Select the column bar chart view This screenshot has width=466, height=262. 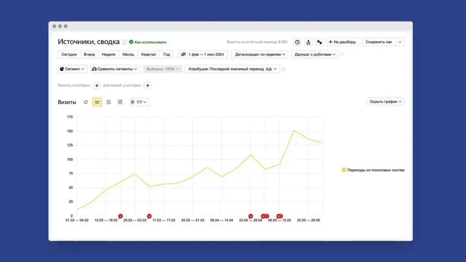tap(120, 102)
